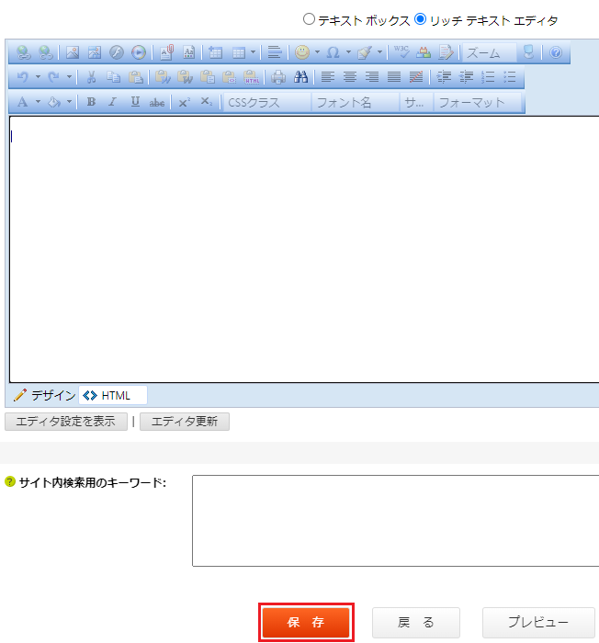
Task: Click the プレビュー button
Action: pyautogui.click(x=538, y=622)
